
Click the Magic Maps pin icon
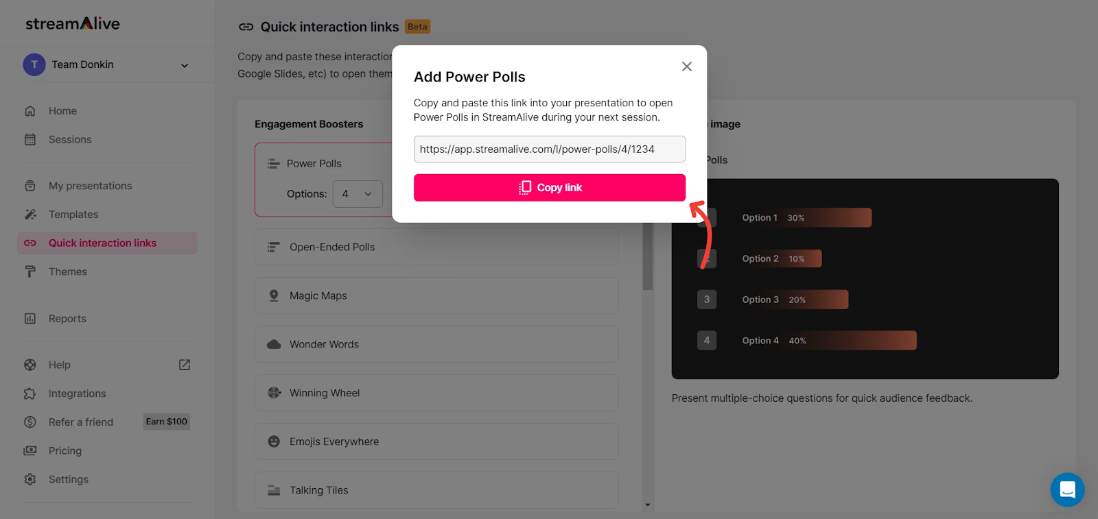[x=274, y=295]
